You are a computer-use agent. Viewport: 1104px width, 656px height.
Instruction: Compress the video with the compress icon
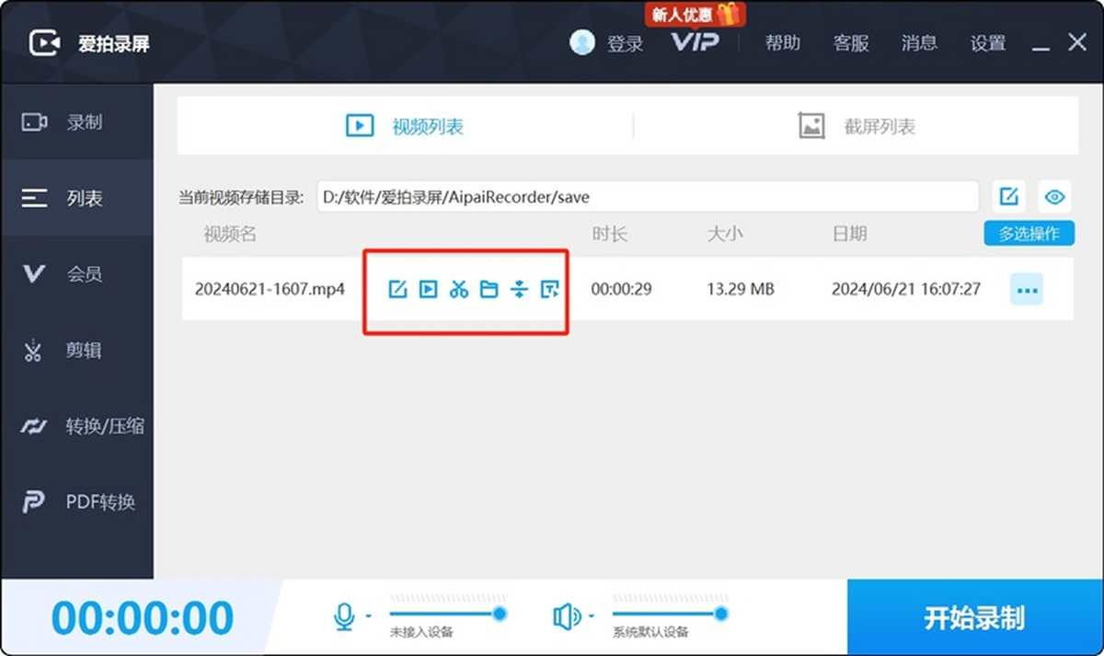520,289
